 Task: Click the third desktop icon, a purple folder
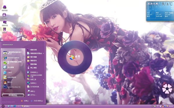(5, 23)
